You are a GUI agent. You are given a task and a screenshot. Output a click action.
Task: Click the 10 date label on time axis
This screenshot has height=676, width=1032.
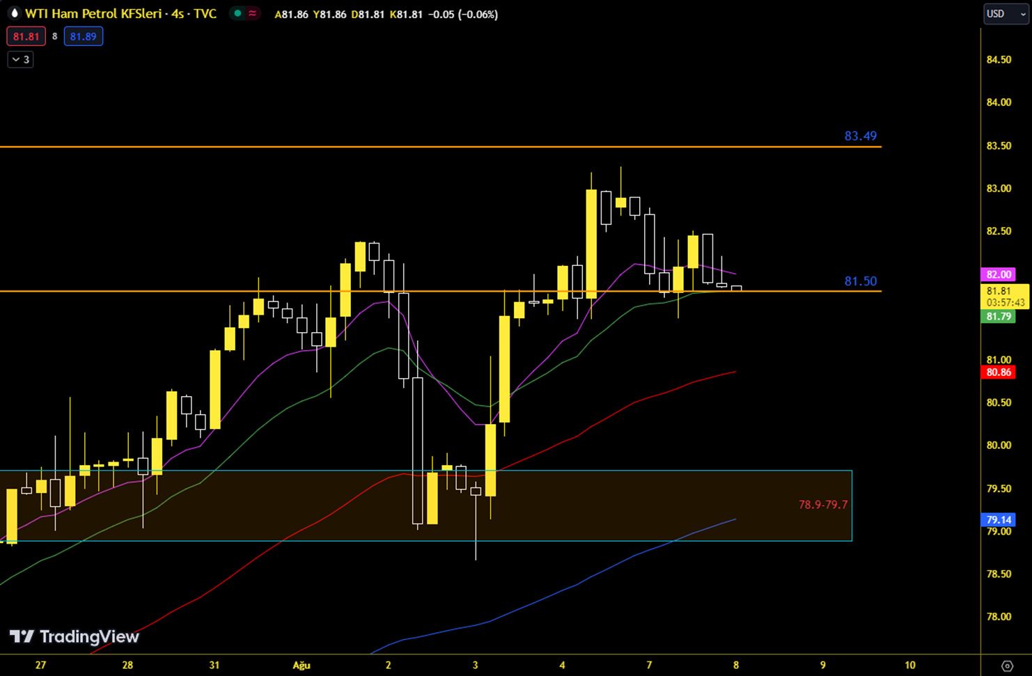[909, 666]
